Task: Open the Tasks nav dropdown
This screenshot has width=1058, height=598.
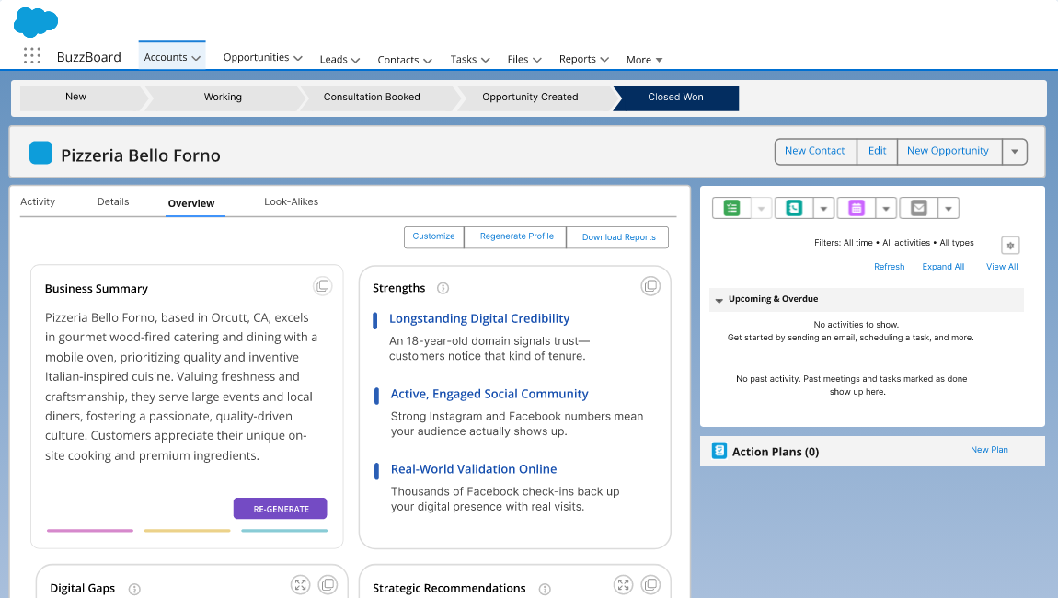Action: point(485,60)
